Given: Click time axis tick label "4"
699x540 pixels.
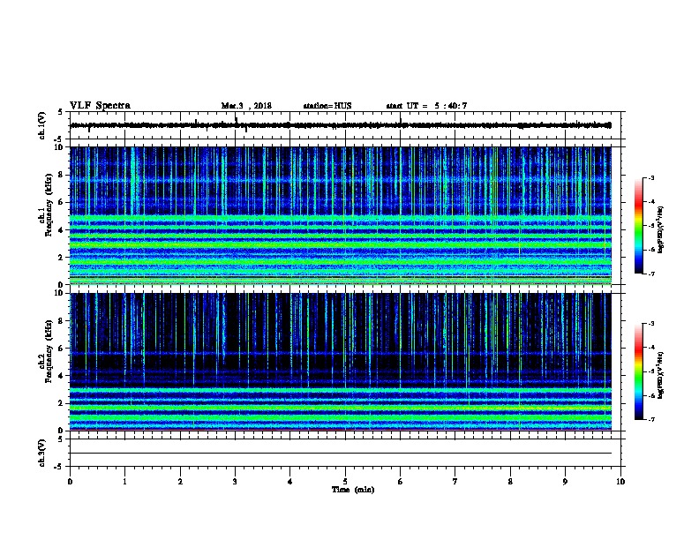Looking at the screenshot, I should [x=290, y=482].
